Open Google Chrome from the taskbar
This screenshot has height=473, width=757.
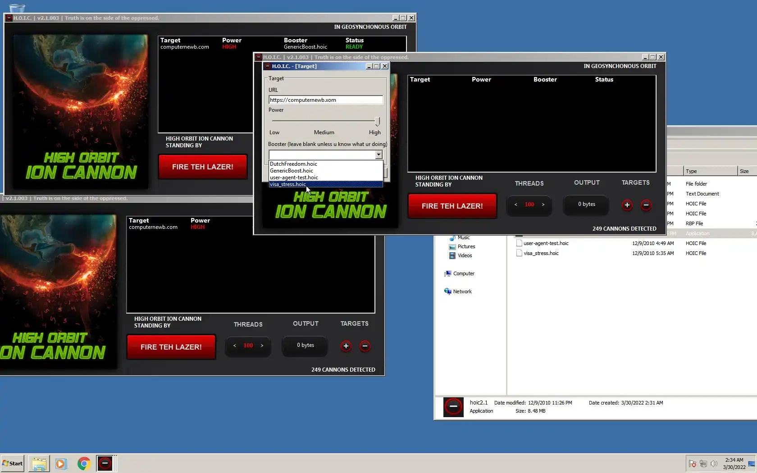[x=84, y=464]
